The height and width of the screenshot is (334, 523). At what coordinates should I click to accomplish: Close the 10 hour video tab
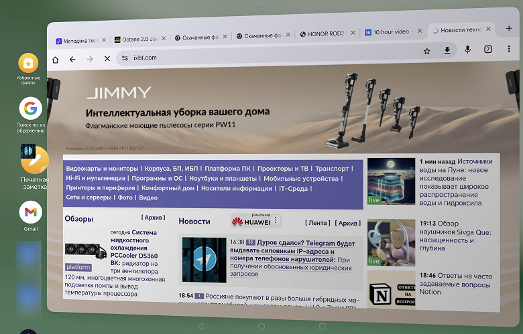(420, 31)
